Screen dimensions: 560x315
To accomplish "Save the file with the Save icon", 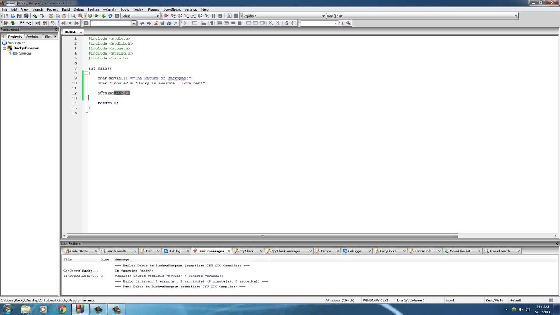I will (x=20, y=16).
